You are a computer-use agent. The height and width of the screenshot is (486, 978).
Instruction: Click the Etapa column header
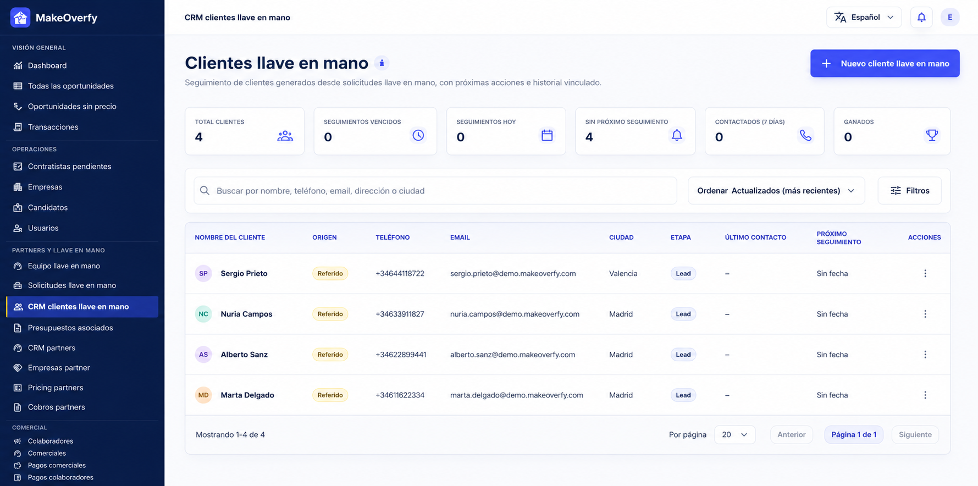click(681, 238)
